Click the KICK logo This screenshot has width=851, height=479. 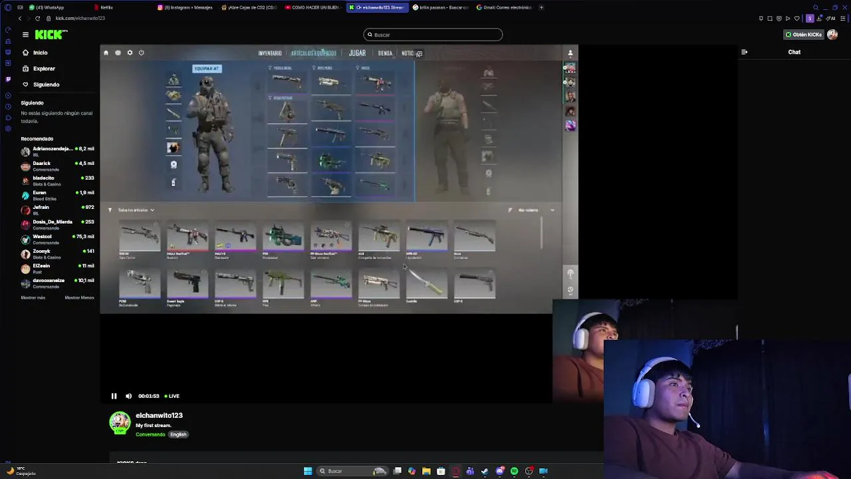[x=51, y=35]
